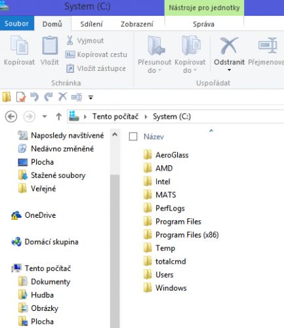Open Nedávno změněné in sidebar
This screenshot has height=328, width=284.
(56, 149)
